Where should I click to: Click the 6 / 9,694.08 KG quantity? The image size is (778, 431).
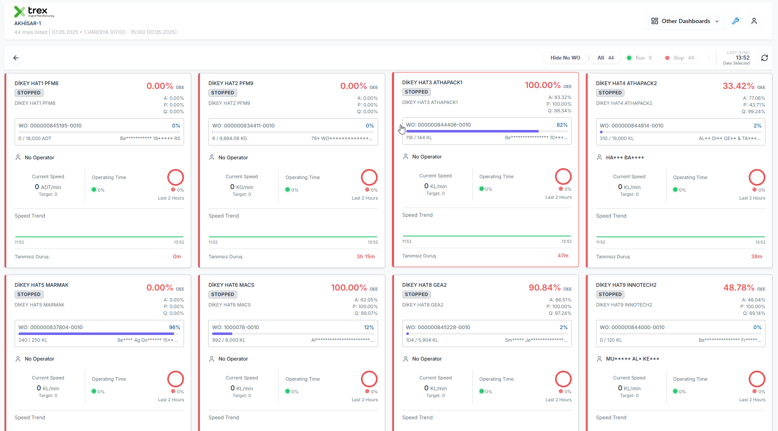click(230, 138)
